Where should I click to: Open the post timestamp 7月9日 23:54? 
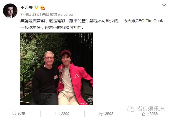[31, 15]
